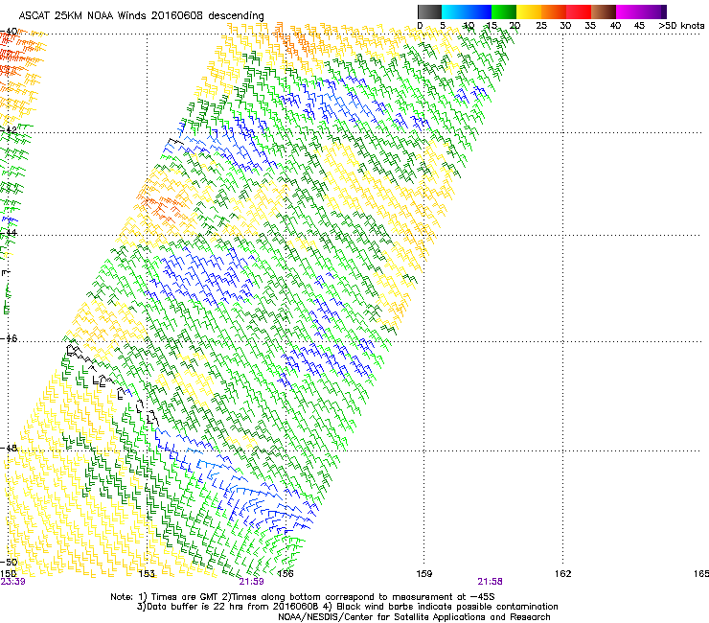Click the longitude label '153'
Image resolution: width=709 pixels, height=623 pixels.
pos(147,574)
